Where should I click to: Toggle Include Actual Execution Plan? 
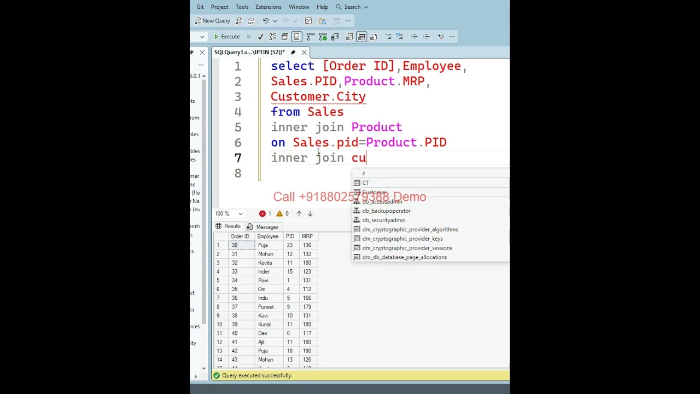(311, 37)
